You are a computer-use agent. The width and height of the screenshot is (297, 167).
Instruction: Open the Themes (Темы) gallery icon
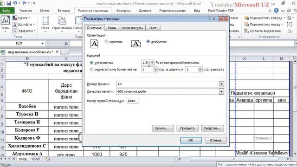pos(5,20)
